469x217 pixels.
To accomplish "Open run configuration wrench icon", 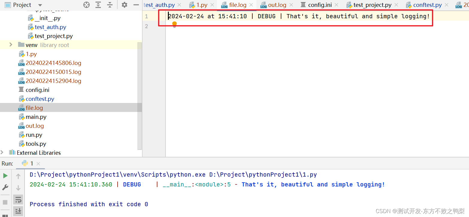I will click(5, 187).
